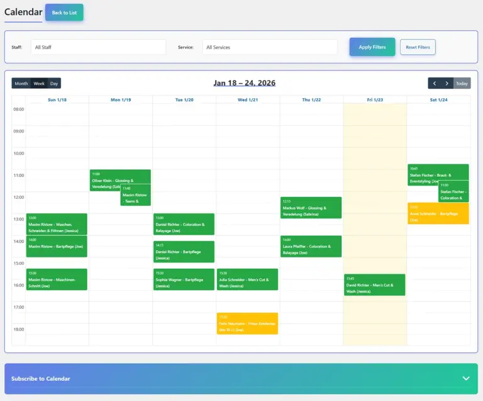Reset the calendar filters
This screenshot has height=401, width=483.
tap(418, 47)
